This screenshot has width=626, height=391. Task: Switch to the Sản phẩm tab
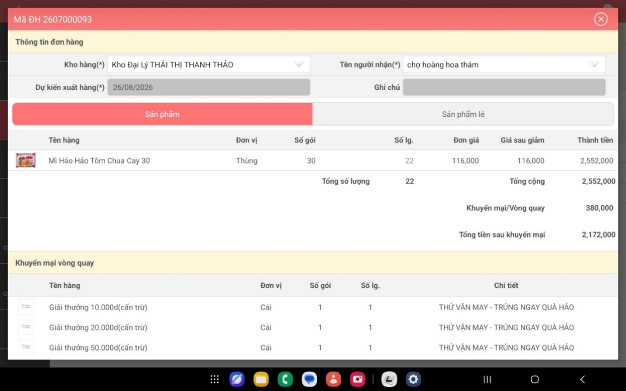[x=162, y=114]
